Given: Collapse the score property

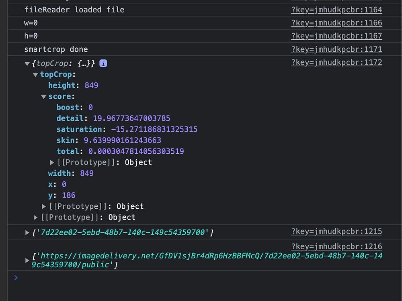Looking at the screenshot, I should tap(43, 97).
